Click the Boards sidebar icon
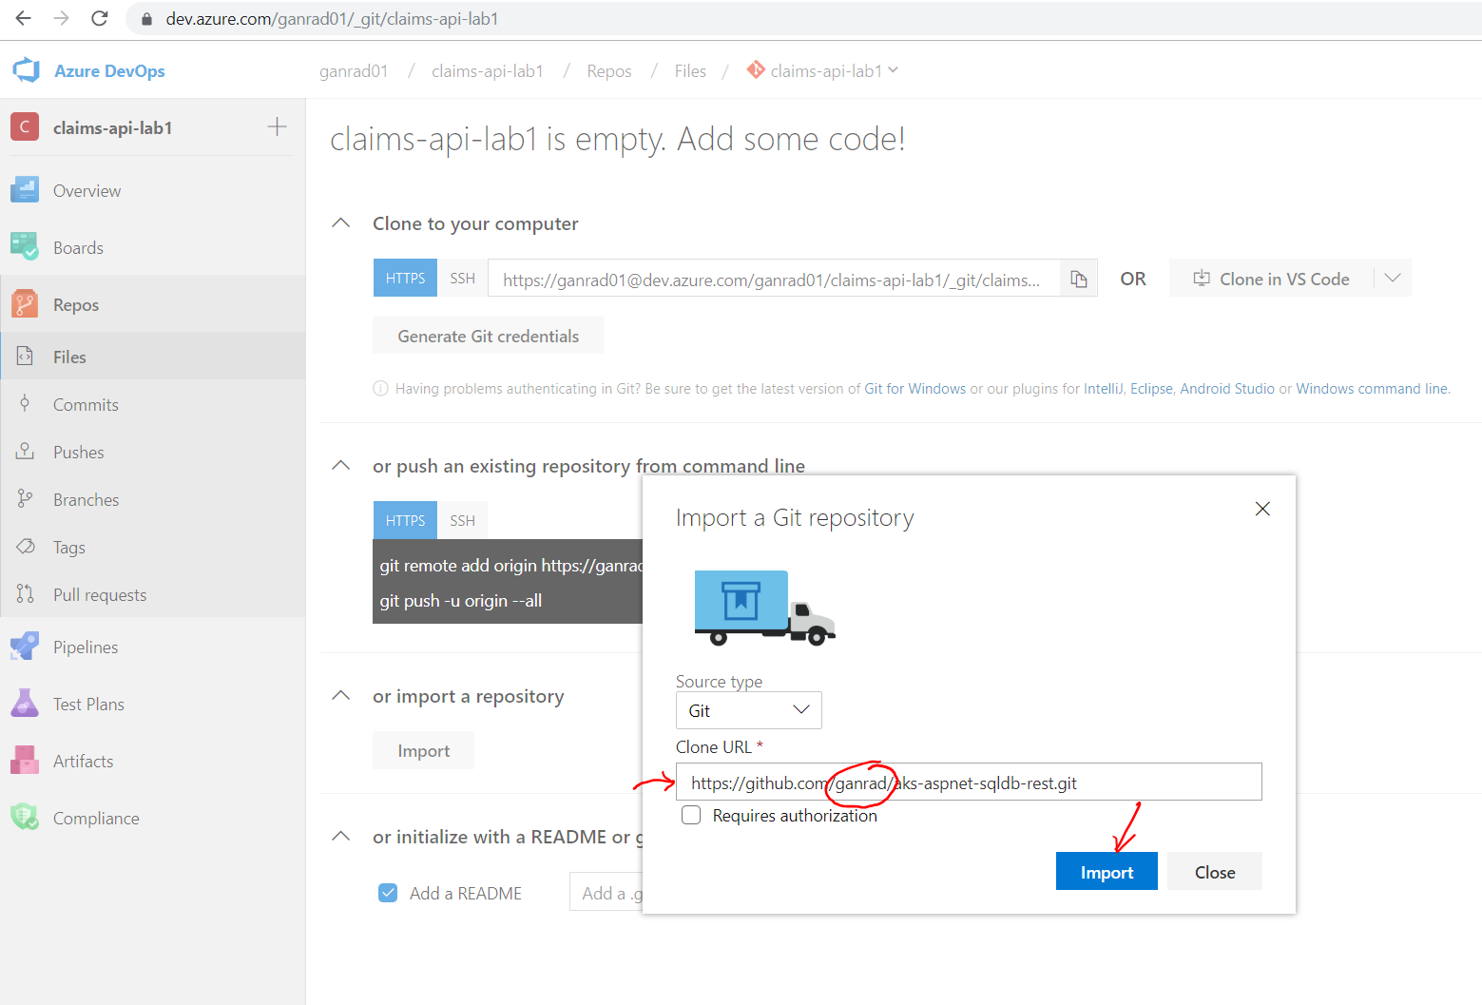The height and width of the screenshot is (1005, 1482). [x=25, y=246]
